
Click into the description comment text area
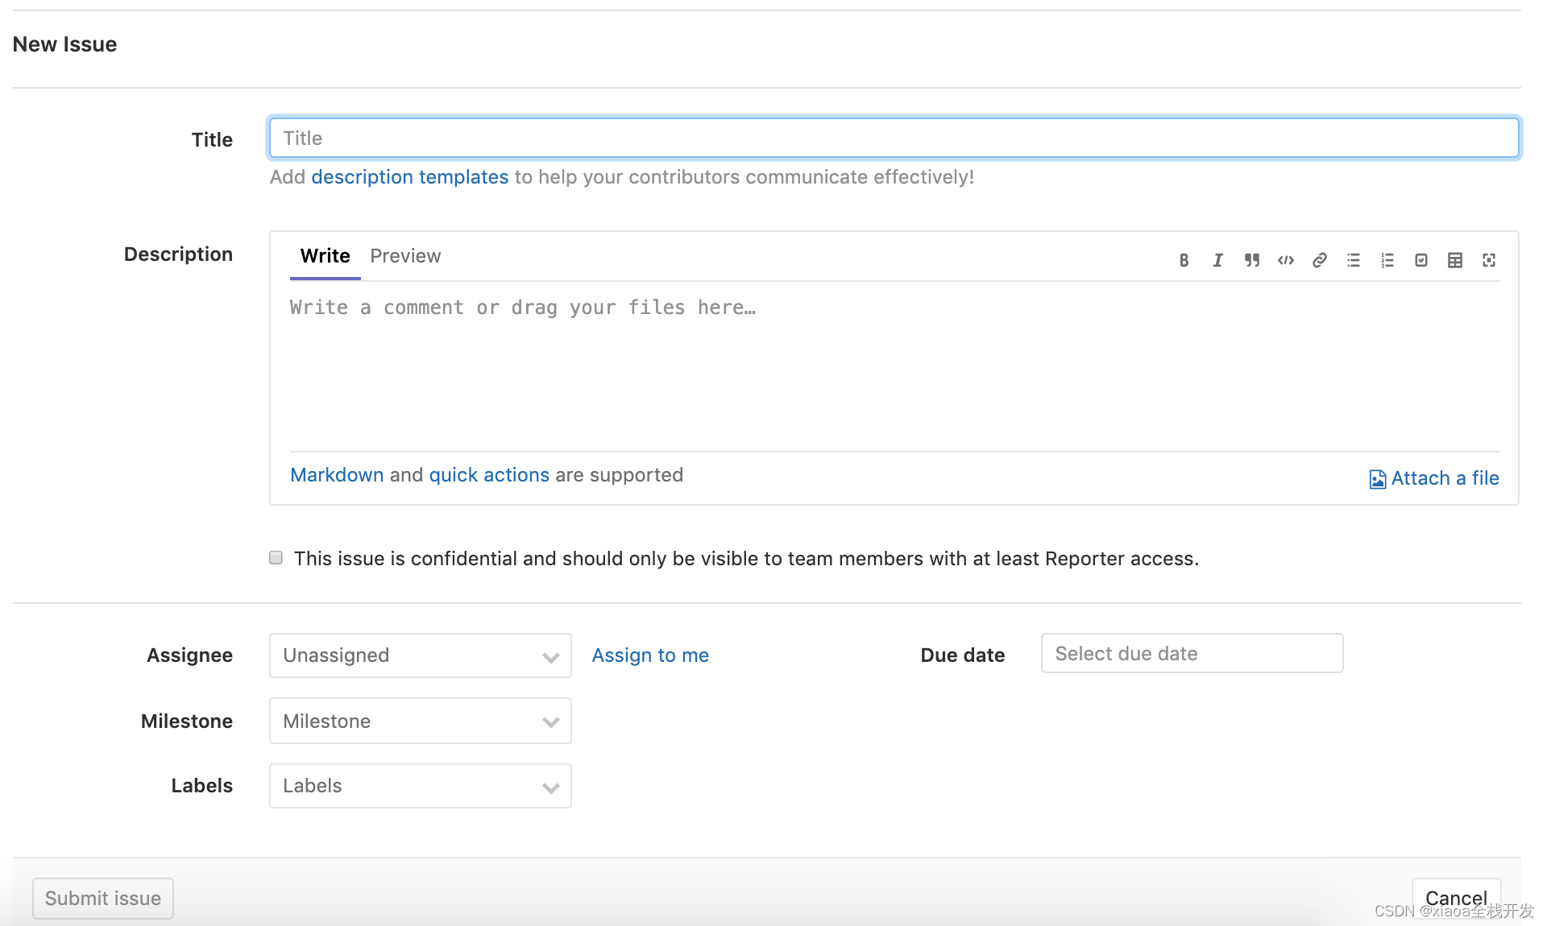pyautogui.click(x=894, y=366)
